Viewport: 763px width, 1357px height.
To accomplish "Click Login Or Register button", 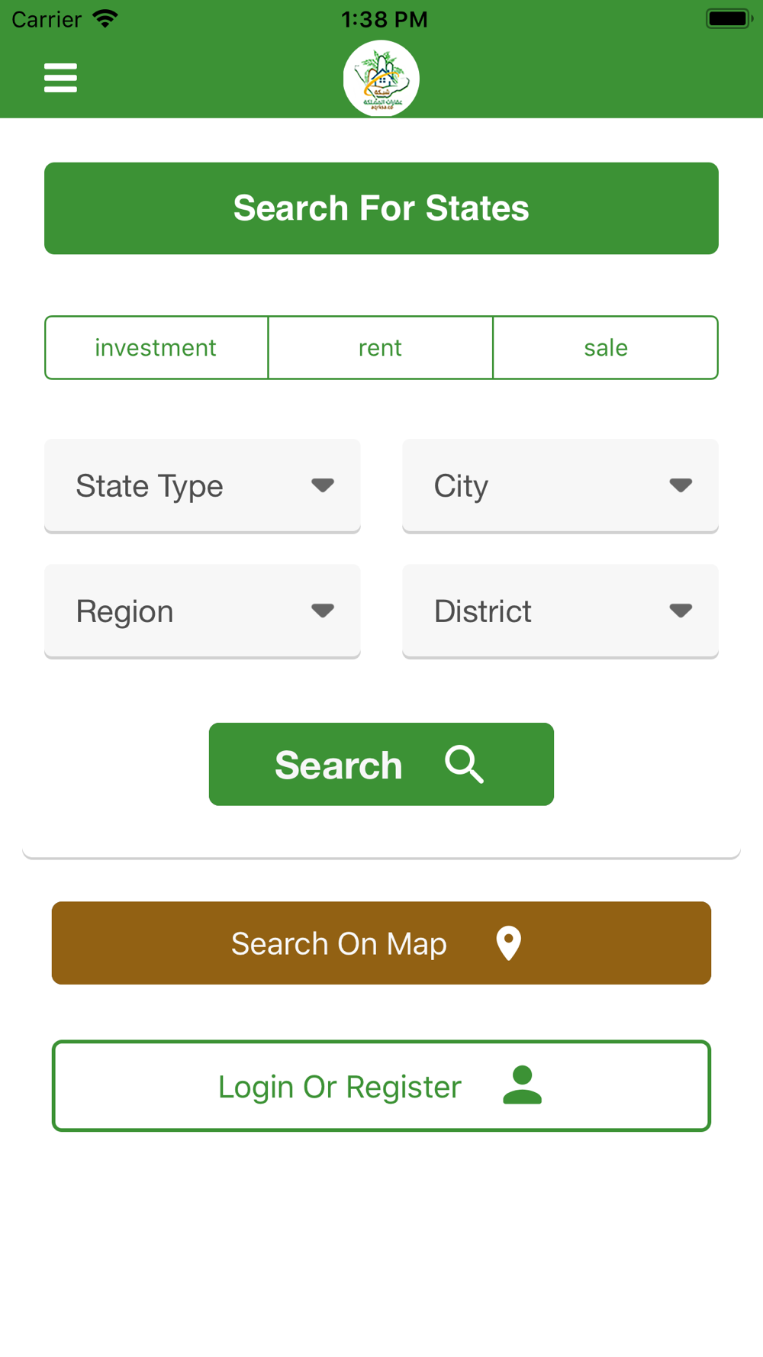I will [381, 1085].
